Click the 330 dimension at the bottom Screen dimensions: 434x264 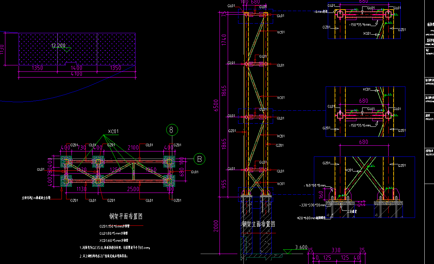[x=336, y=250]
